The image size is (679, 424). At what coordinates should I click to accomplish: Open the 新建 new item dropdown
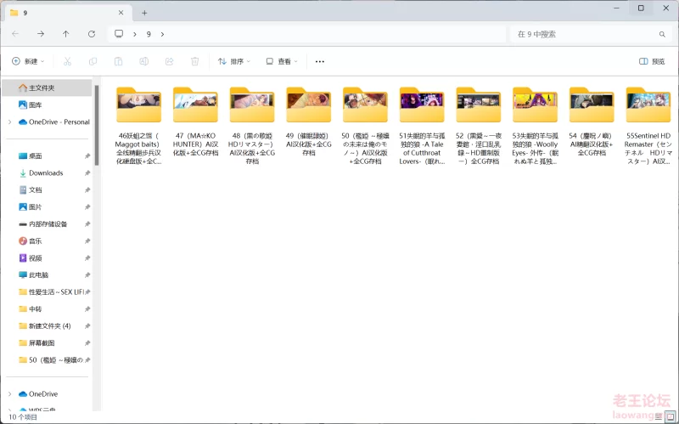point(28,61)
